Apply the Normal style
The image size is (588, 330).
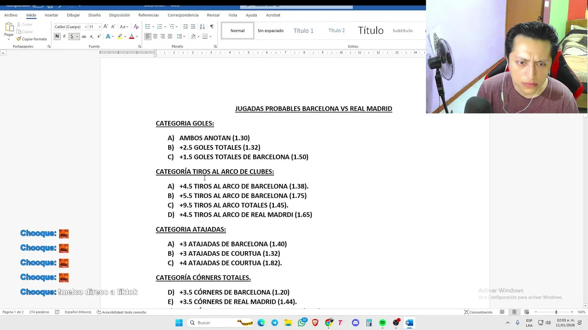(x=237, y=31)
